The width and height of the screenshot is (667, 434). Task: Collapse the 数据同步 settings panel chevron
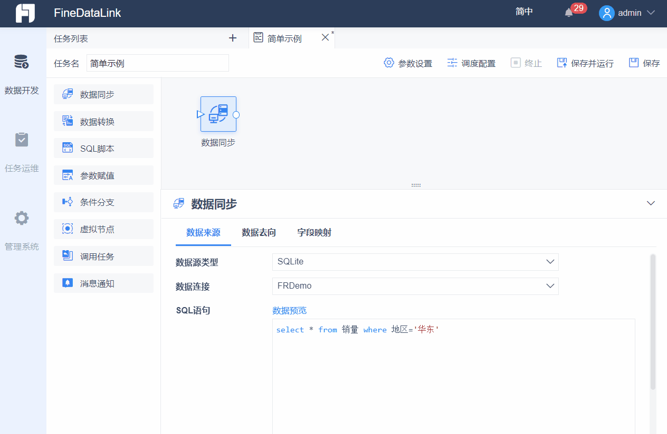[x=651, y=203]
